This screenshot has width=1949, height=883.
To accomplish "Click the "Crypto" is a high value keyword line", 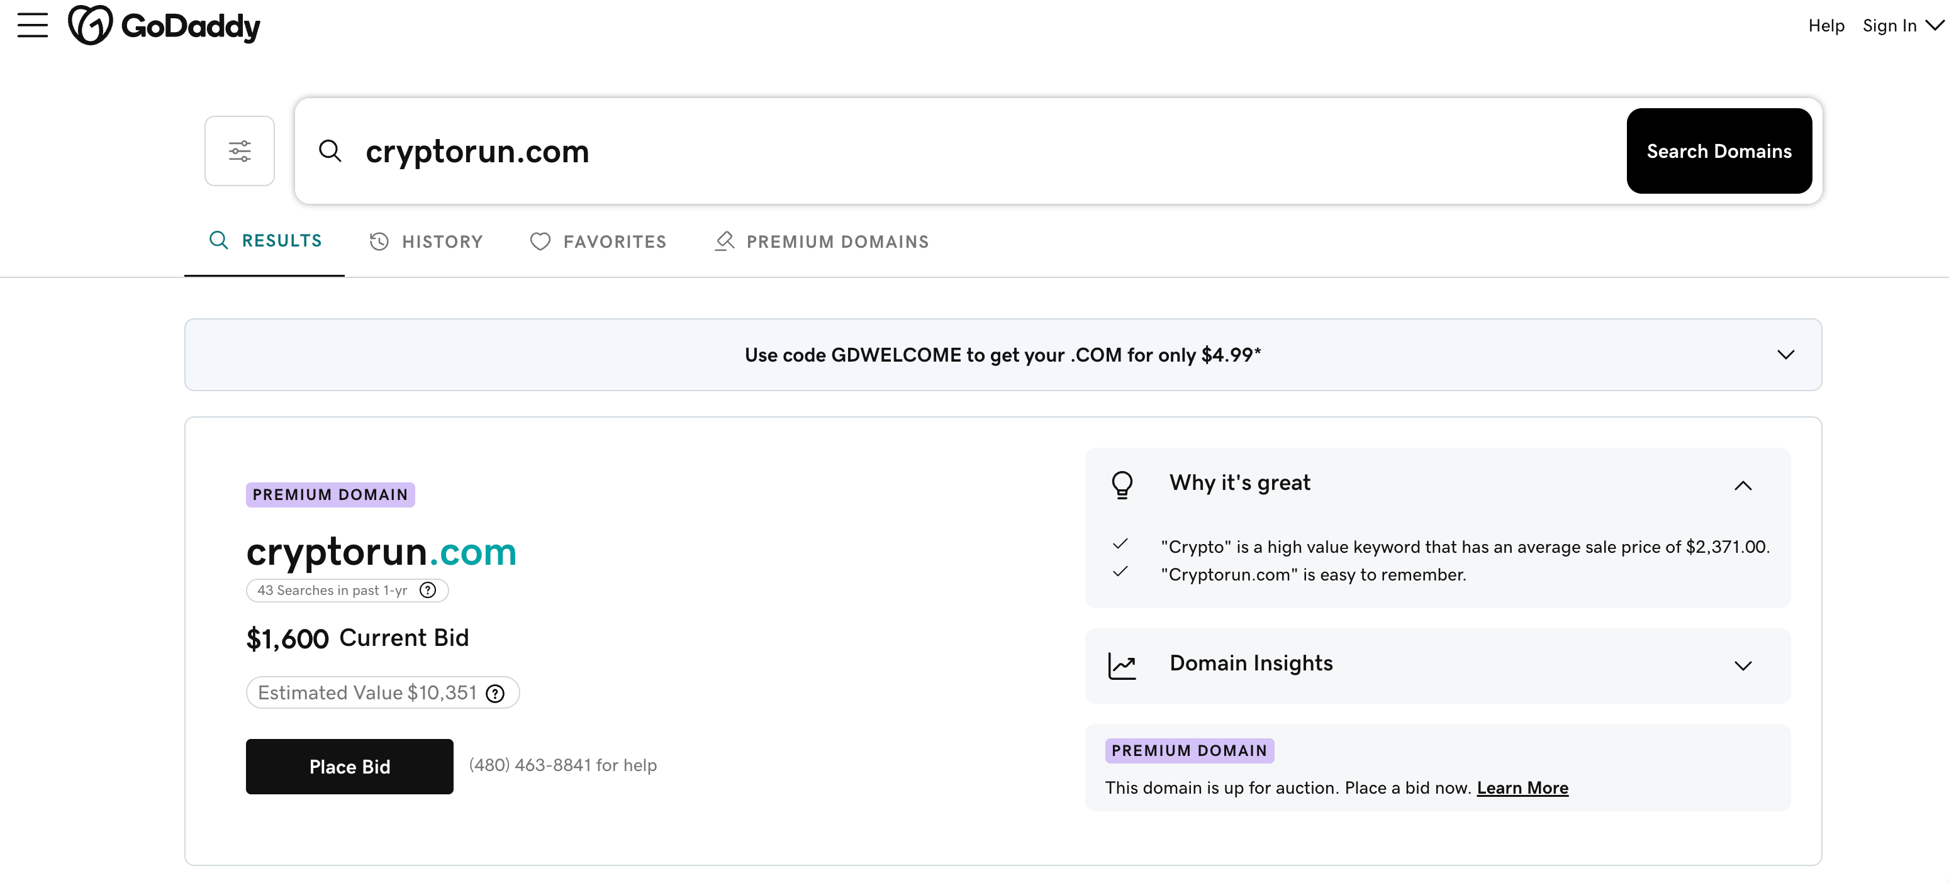I will tap(1466, 547).
